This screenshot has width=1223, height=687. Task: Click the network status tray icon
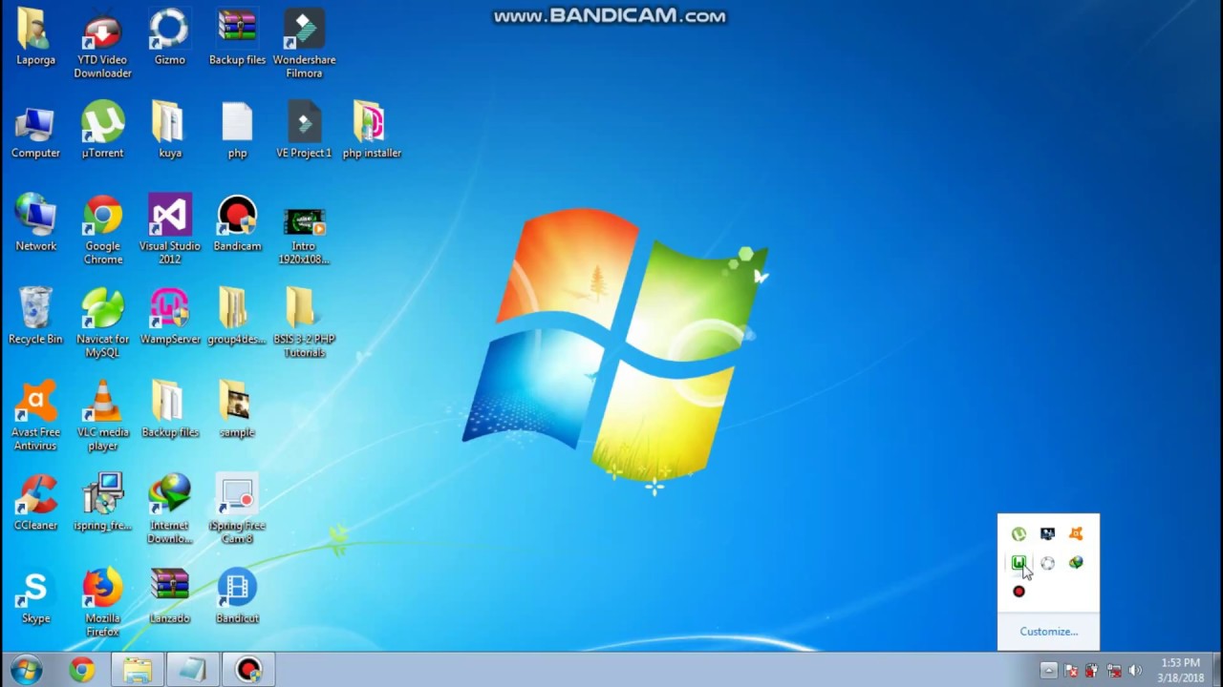[1113, 671]
